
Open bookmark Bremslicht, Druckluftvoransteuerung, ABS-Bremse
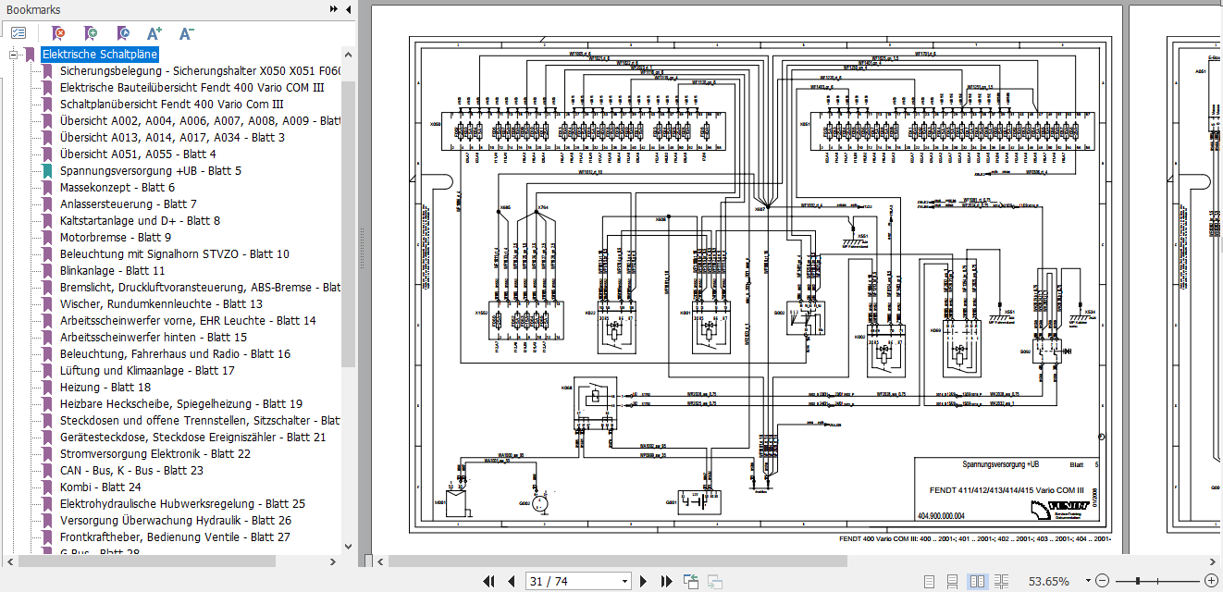click(x=200, y=288)
